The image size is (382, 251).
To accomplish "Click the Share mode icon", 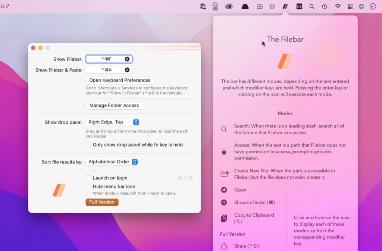I will [x=225, y=246].
